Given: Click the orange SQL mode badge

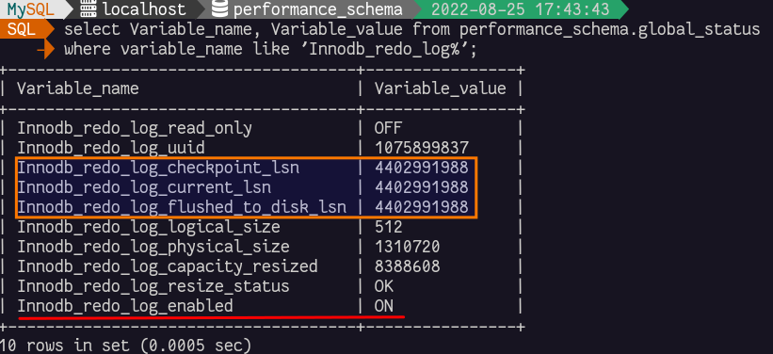Looking at the screenshot, I should tap(23, 29).
